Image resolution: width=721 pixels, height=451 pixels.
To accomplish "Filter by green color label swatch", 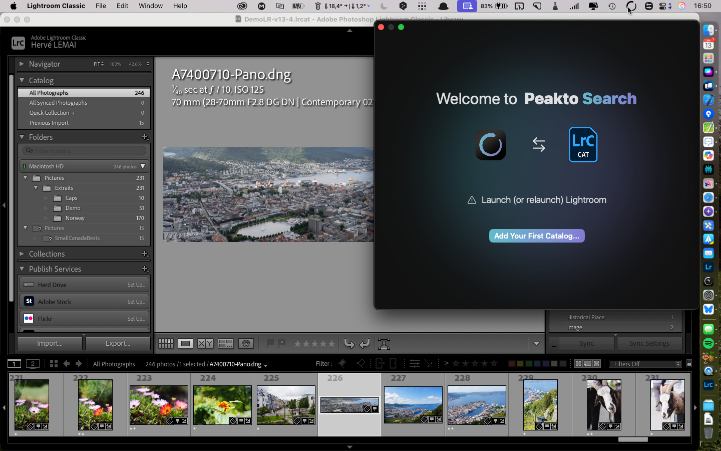I will (529, 364).
